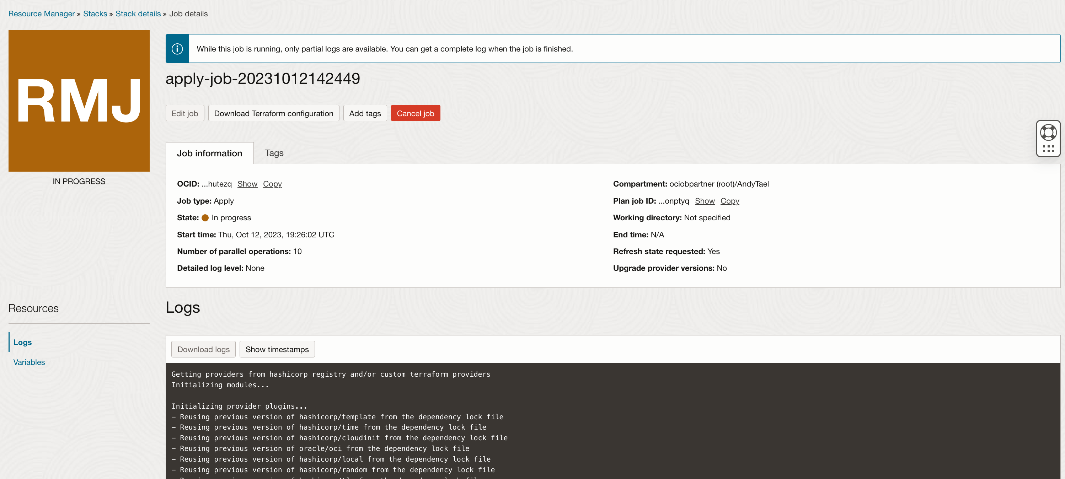Image resolution: width=1065 pixels, height=479 pixels.
Task: Click the orange In progress state dot
Action: pos(205,218)
